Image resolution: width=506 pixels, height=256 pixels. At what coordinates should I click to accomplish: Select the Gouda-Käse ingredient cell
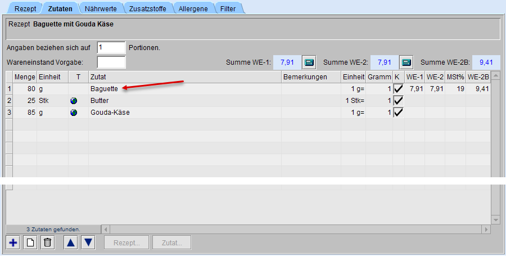[185, 113]
